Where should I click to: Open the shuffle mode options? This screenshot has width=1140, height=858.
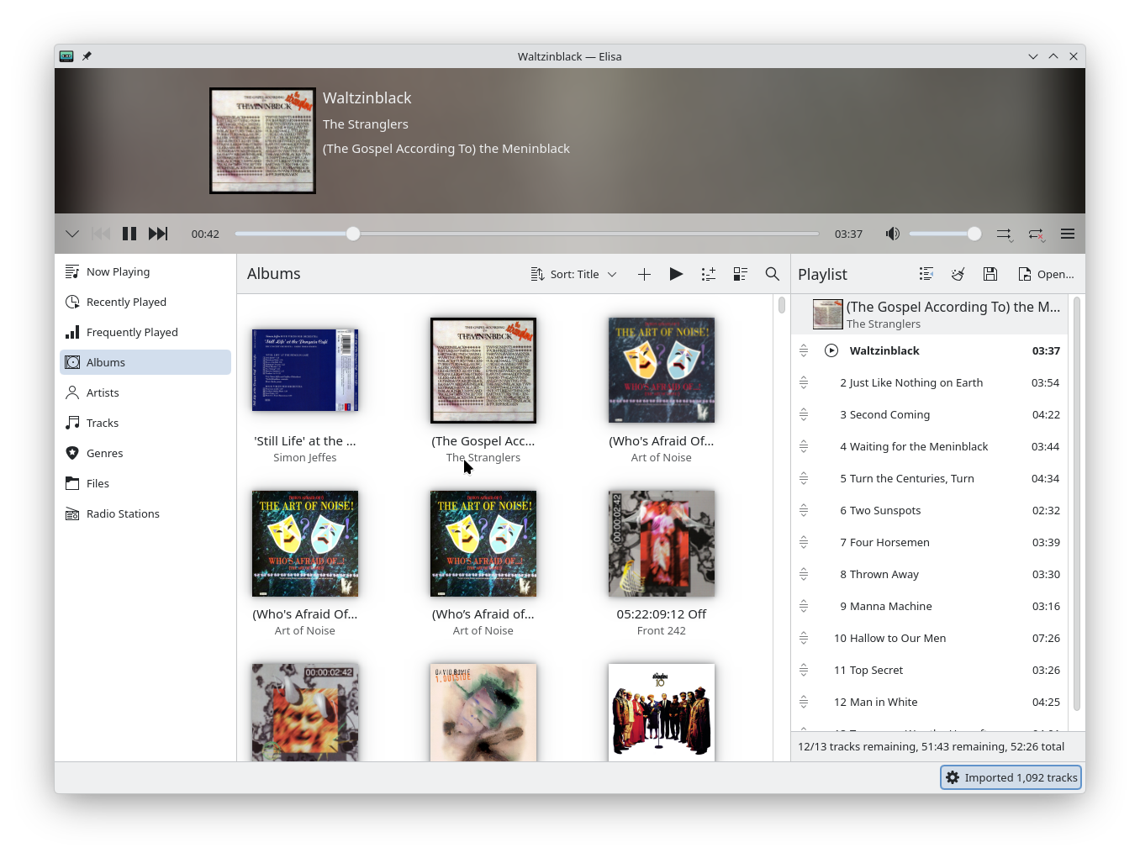point(1005,234)
